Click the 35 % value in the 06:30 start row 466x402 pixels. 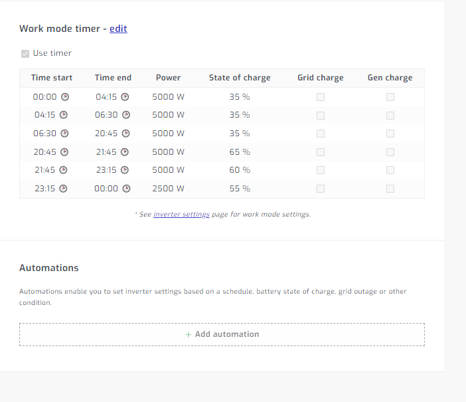[240, 134]
